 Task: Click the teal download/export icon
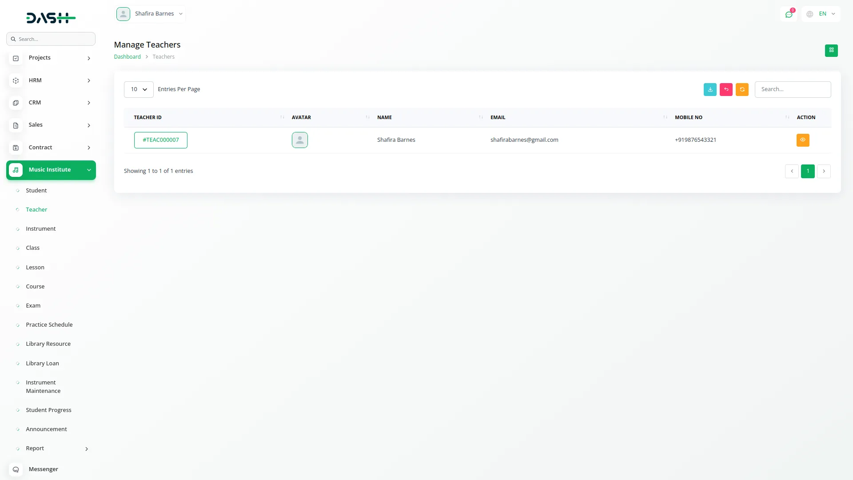click(710, 89)
